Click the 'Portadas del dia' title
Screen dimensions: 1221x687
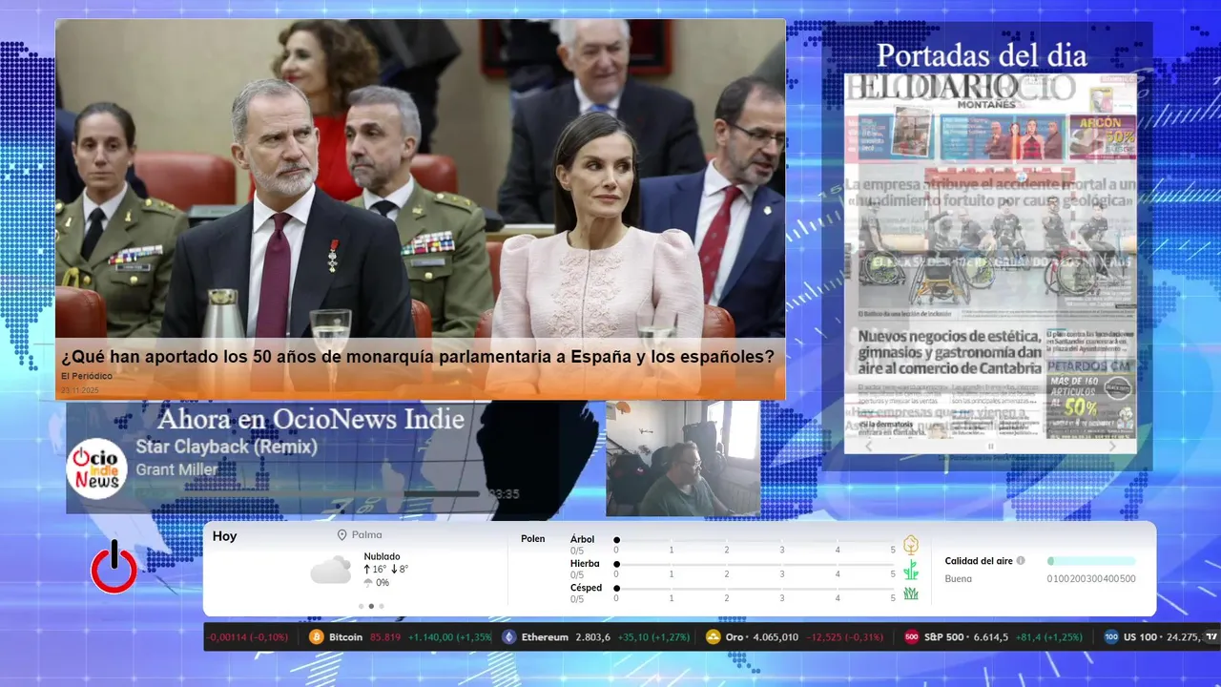[982, 55]
